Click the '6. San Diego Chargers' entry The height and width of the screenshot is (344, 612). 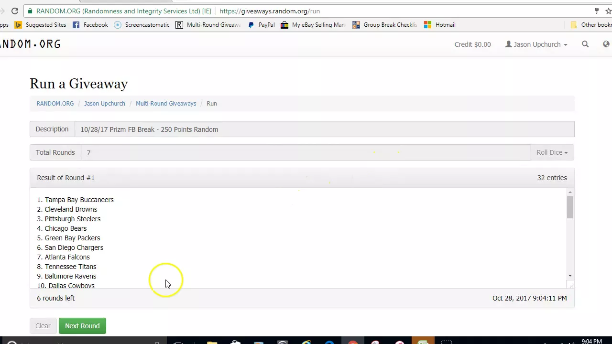(70, 247)
